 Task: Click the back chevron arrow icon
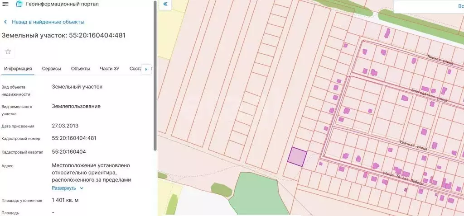point(5,22)
